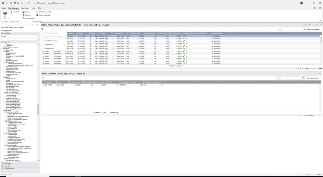Click the calculator icon in quick access toolbar
The width and height of the screenshot is (323, 177).
[x=11, y=3]
